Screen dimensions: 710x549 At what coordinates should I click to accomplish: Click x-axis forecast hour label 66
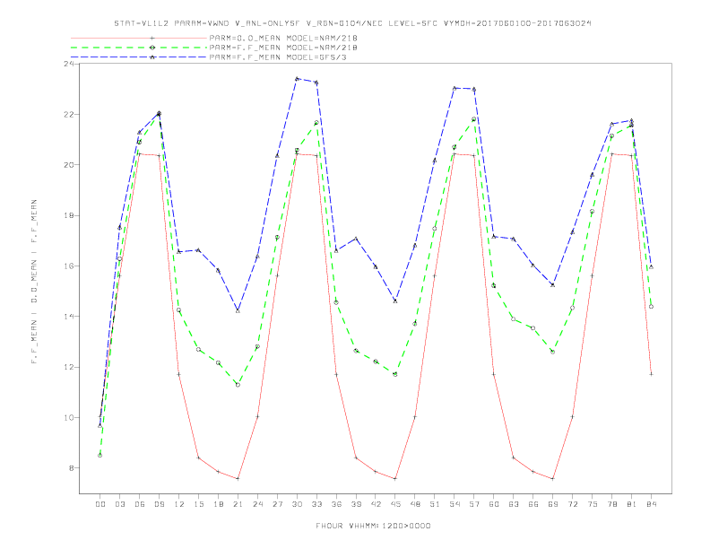tap(533, 504)
